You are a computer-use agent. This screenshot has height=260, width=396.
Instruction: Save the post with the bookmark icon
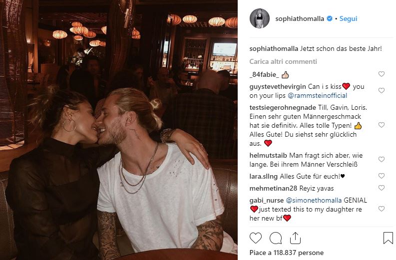(x=388, y=238)
